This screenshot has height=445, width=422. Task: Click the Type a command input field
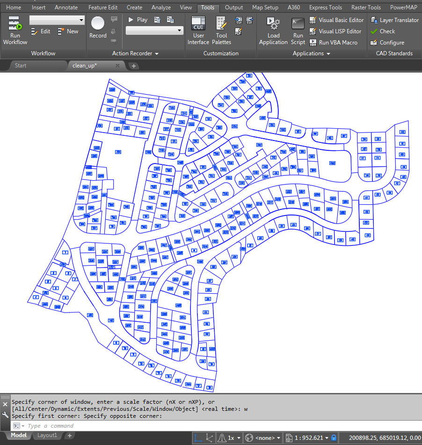(217, 426)
